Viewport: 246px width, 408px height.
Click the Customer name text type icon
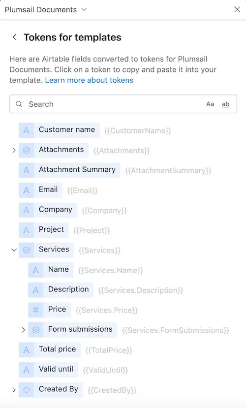[x=26, y=130]
